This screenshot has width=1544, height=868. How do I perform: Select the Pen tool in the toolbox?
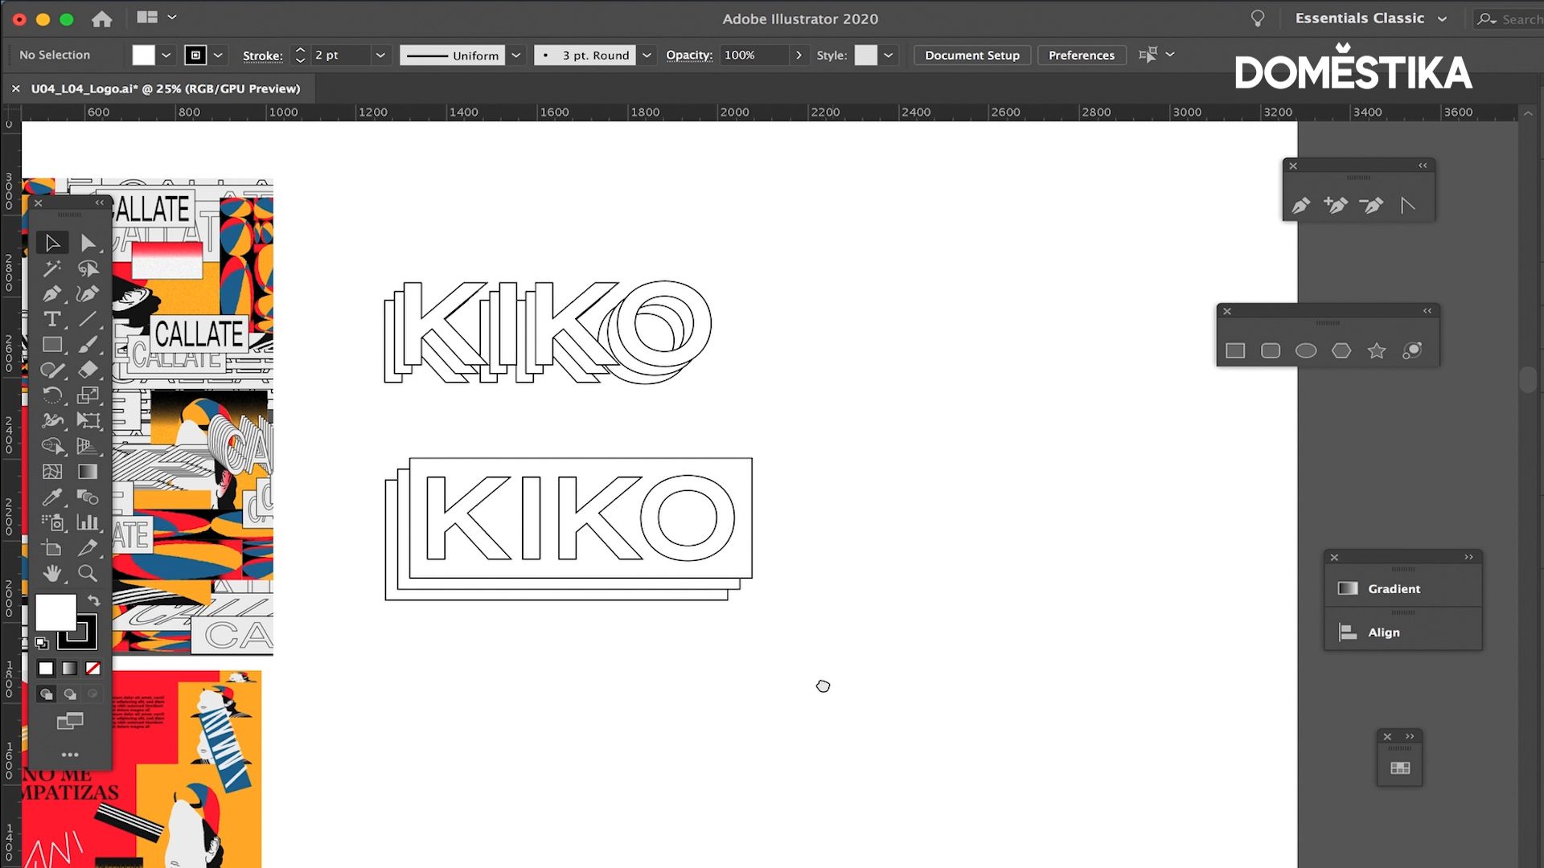click(x=52, y=294)
